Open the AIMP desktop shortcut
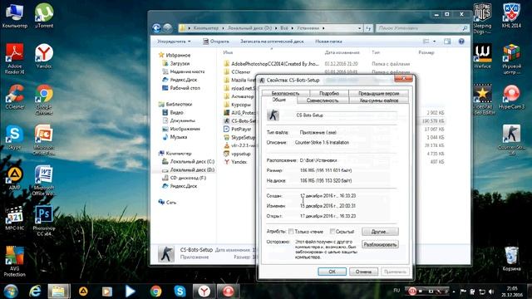Image resolution: width=532 pixels, height=299 pixels. click(15, 178)
